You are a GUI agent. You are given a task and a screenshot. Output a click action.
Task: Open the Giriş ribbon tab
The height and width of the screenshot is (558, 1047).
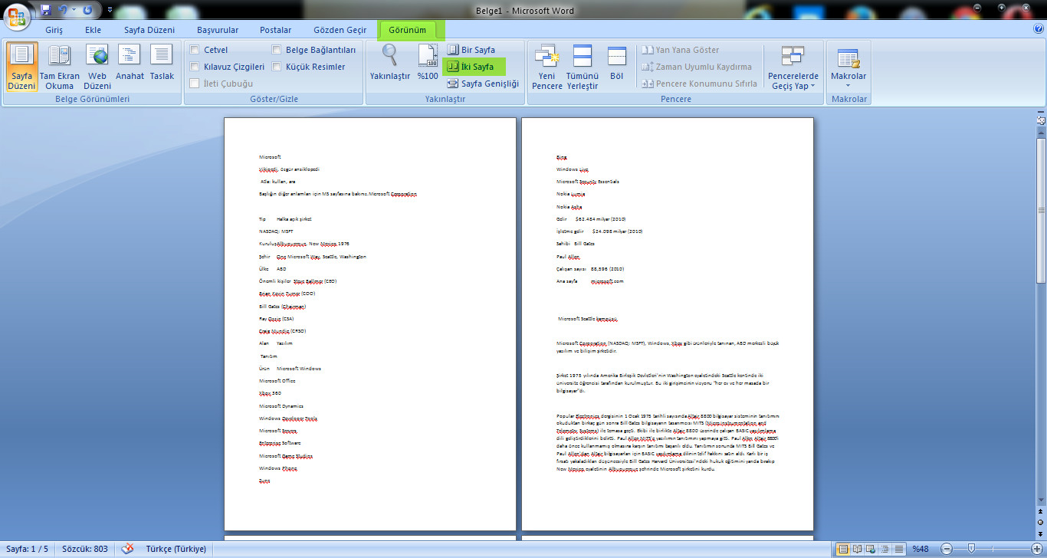54,30
